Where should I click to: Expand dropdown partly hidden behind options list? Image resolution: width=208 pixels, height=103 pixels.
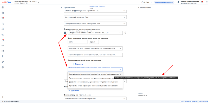click(x=125, y=81)
